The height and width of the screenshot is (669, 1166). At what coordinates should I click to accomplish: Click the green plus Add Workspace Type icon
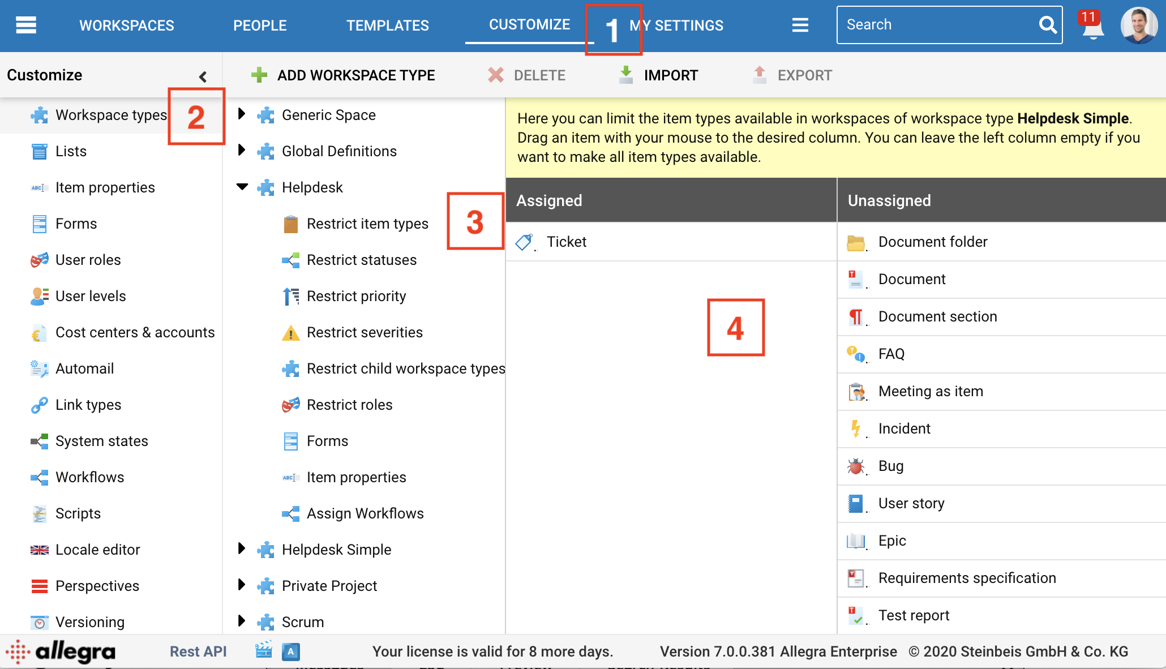coord(259,75)
